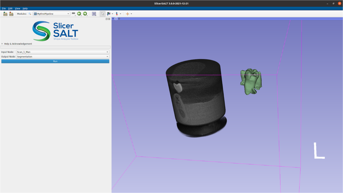
Task: Open the Output Node dropdown
Action: pos(63,57)
